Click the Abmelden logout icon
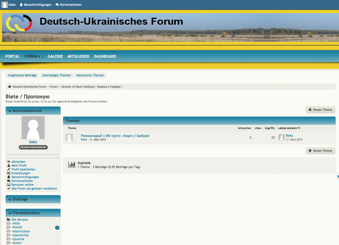Viewport: 339px width, 245px height. (x=9, y=162)
